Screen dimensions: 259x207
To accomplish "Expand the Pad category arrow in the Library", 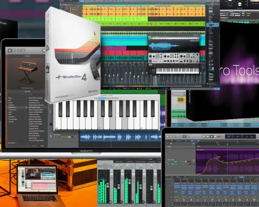I will pyautogui.click(x=26, y=114).
